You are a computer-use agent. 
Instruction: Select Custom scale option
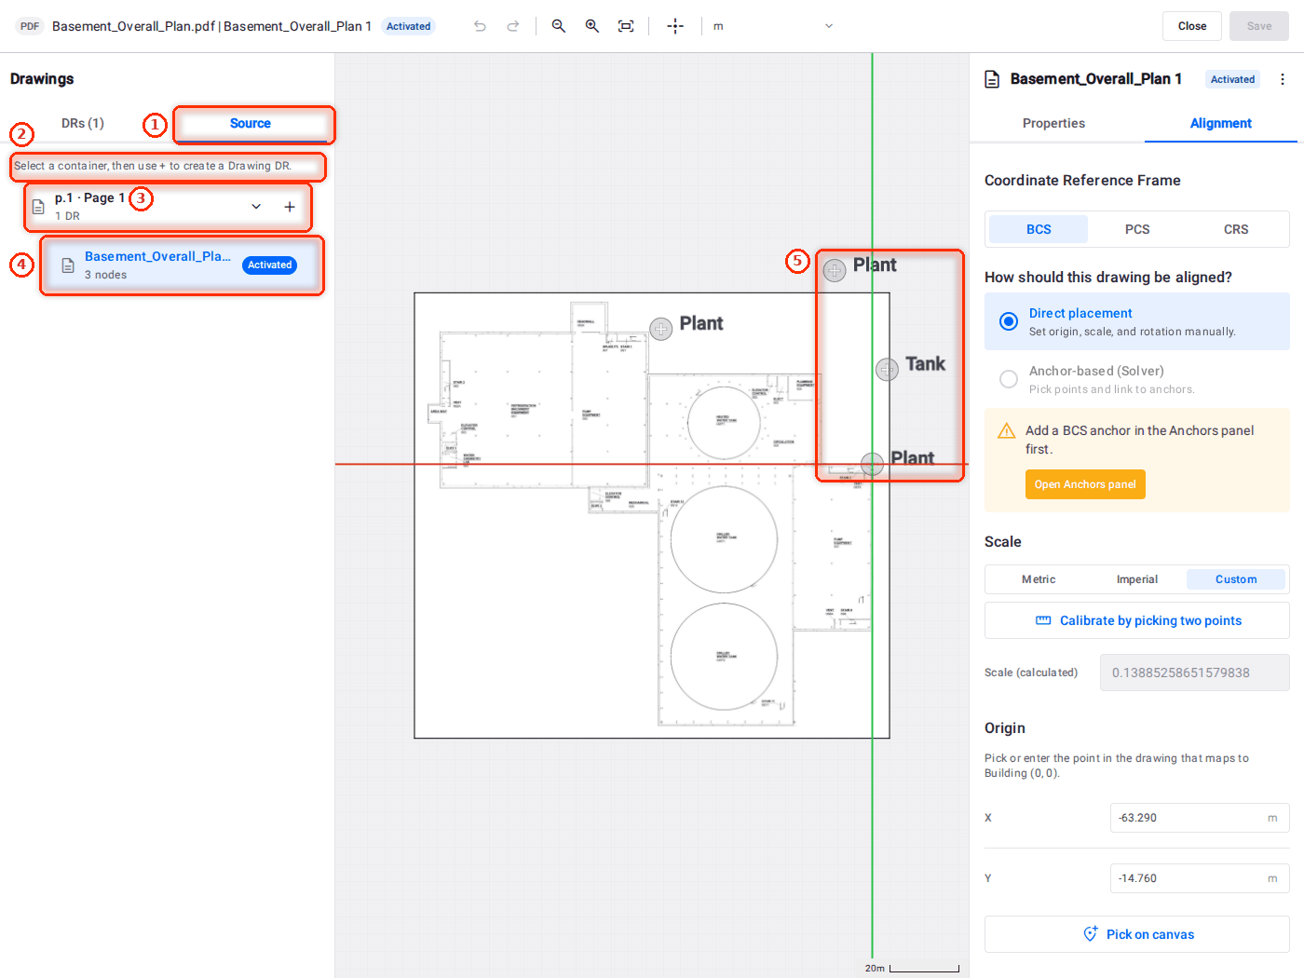click(x=1236, y=579)
